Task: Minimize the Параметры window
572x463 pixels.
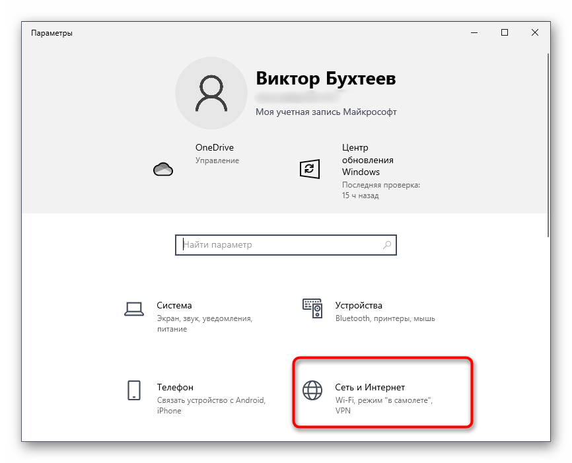Action: coord(474,32)
